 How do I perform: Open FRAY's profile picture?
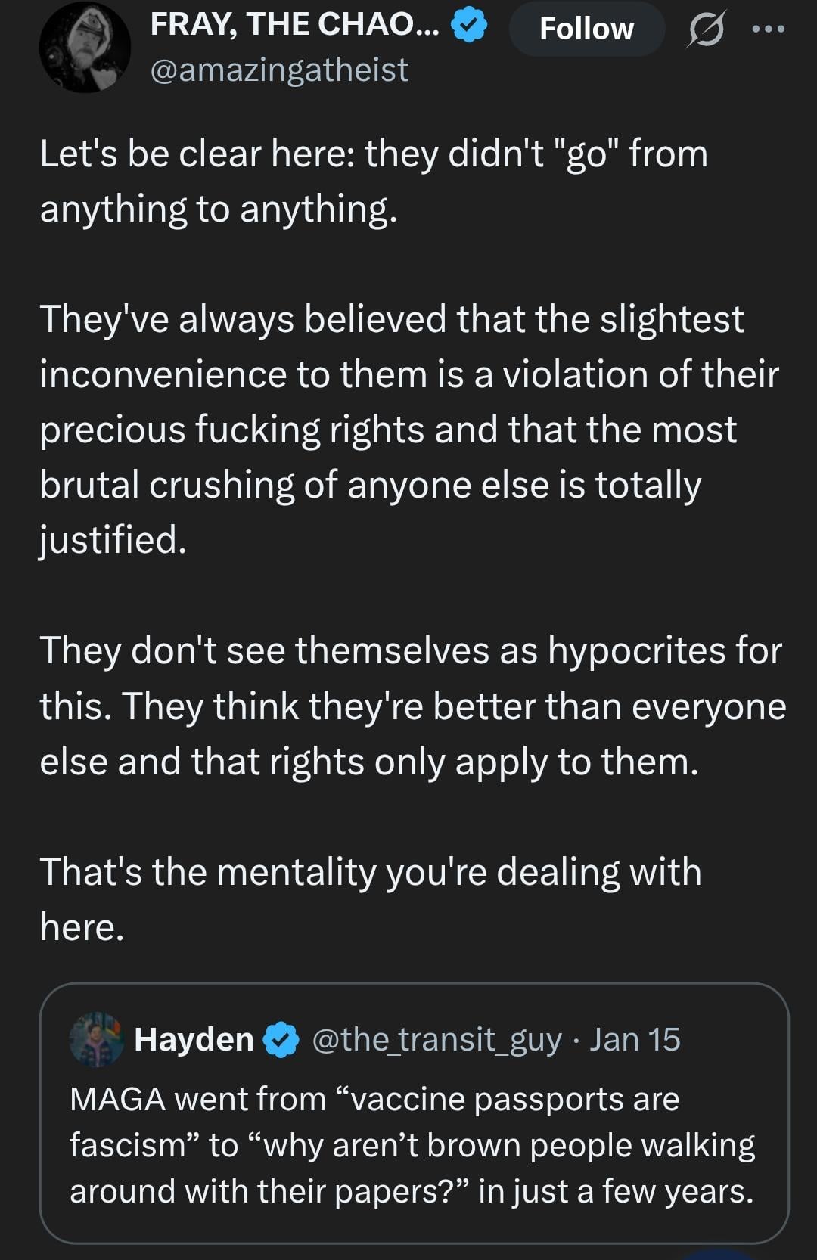(85, 47)
